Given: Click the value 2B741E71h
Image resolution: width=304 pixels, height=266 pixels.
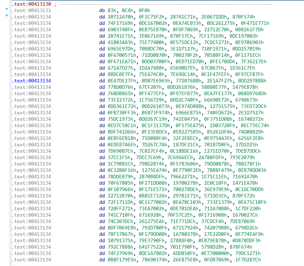Looking at the screenshot, I should pyautogui.click(x=120, y=36).
